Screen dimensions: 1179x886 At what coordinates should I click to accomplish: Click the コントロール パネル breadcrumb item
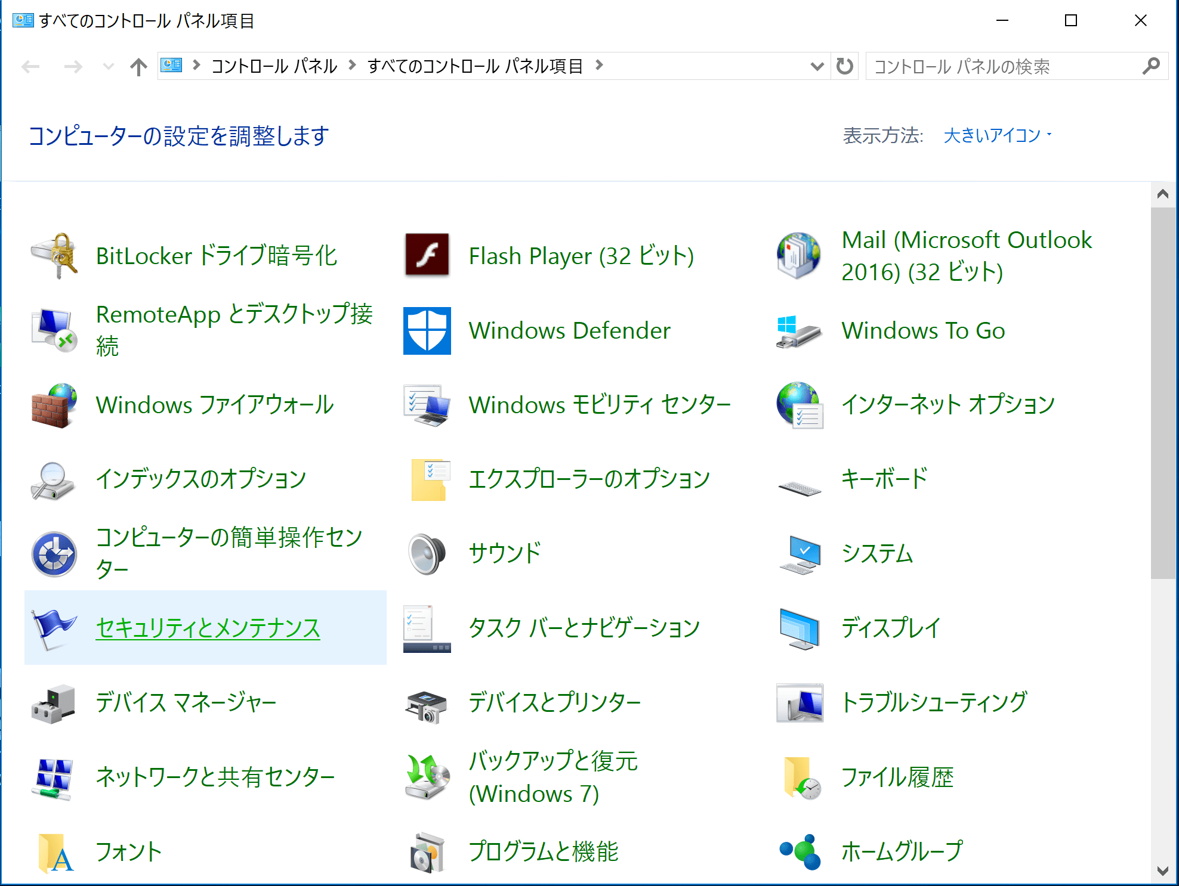[x=274, y=66]
